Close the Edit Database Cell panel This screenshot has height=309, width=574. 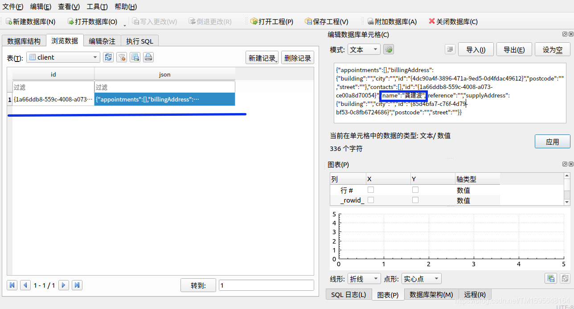point(570,34)
